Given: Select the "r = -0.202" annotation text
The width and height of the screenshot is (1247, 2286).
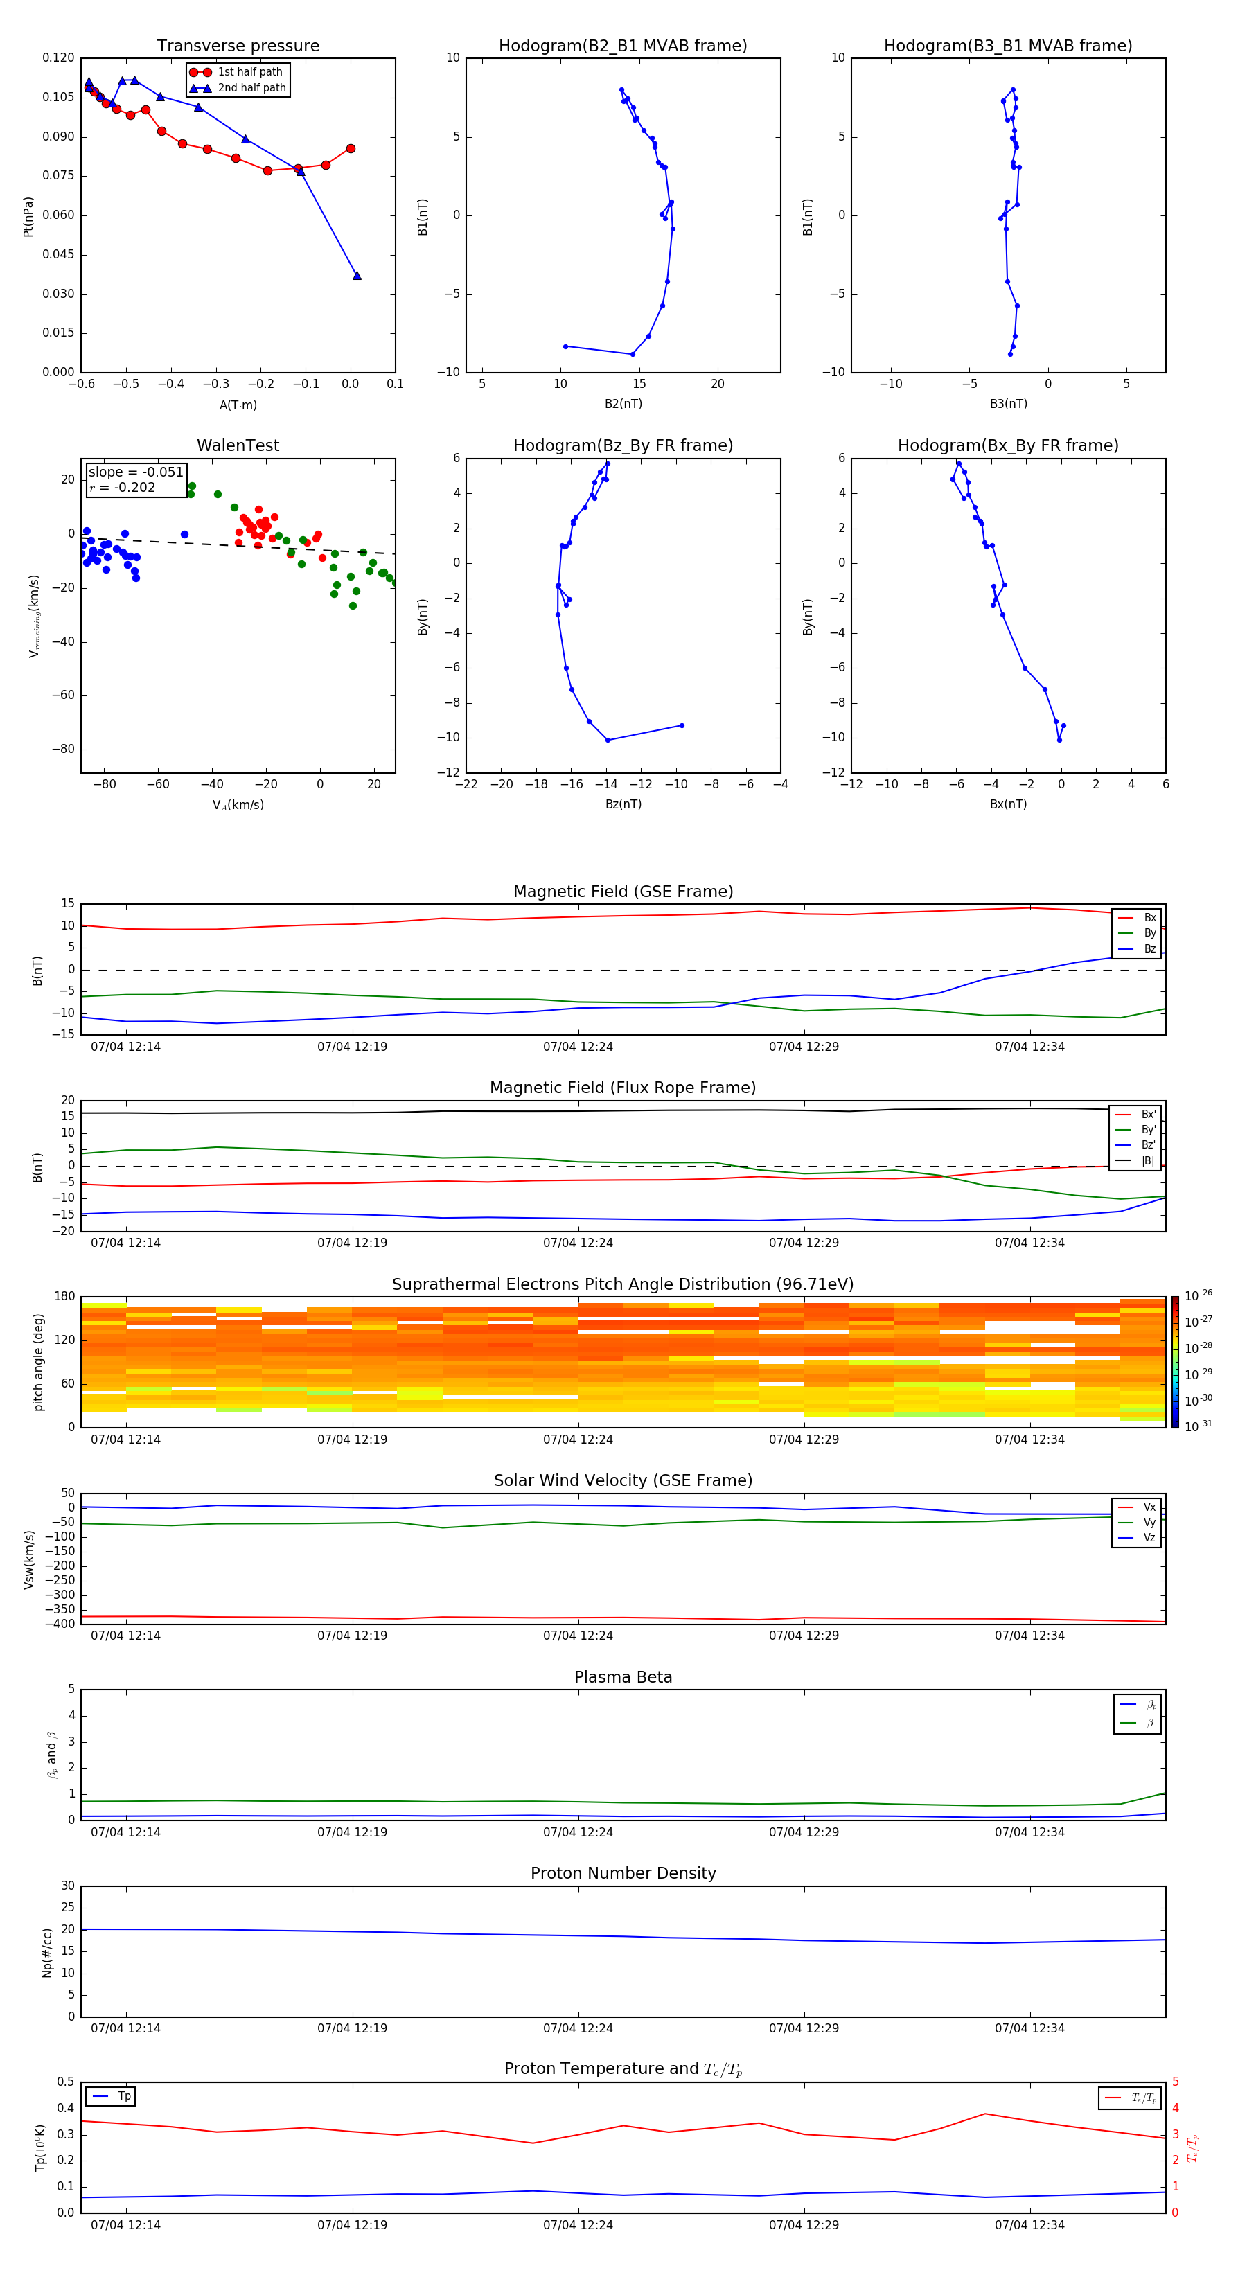Looking at the screenshot, I should 123,487.
